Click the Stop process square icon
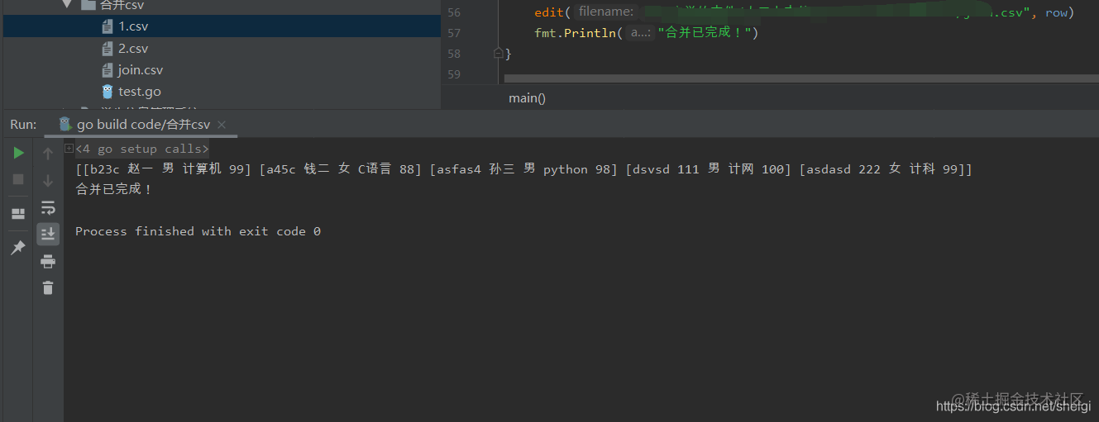 [x=18, y=179]
